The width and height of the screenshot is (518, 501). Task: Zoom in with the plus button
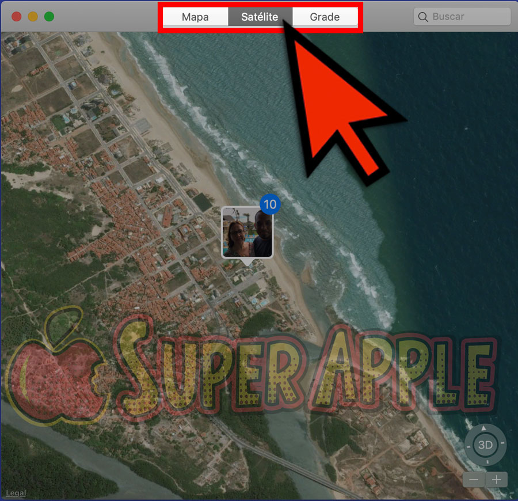pos(496,479)
